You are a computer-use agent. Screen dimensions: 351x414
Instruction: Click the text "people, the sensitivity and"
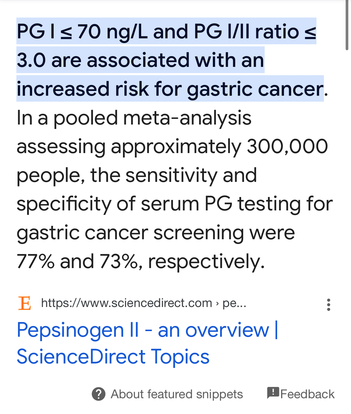point(137,175)
